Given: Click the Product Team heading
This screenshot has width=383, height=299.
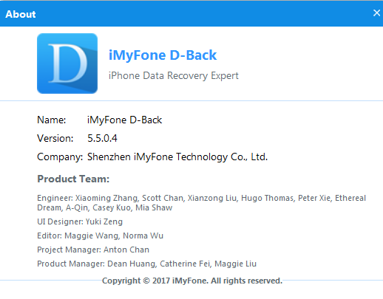Looking at the screenshot, I should [x=73, y=179].
